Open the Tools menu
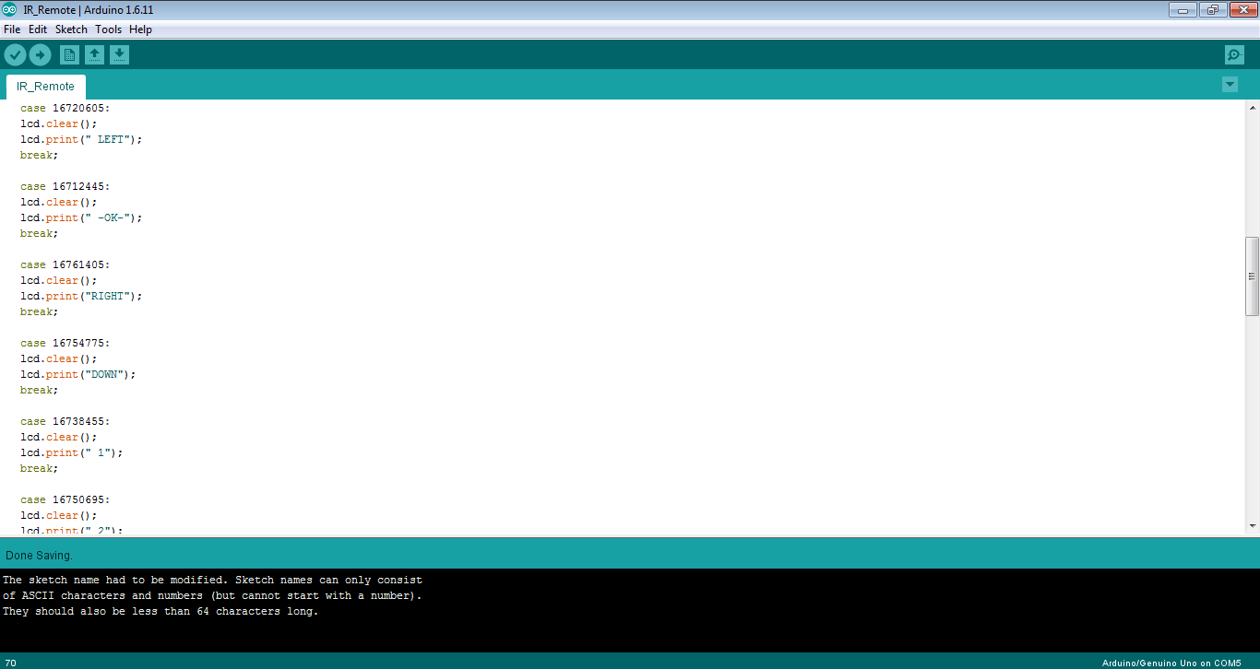This screenshot has height=669, width=1260. 108,29
